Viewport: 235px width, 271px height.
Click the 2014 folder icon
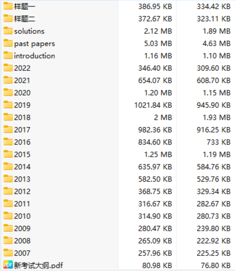click(x=8, y=166)
